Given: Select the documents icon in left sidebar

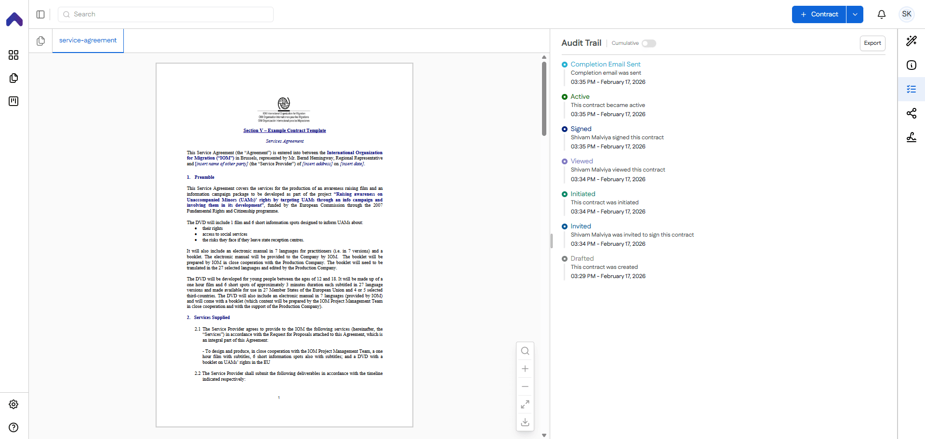Looking at the screenshot, I should tap(13, 78).
